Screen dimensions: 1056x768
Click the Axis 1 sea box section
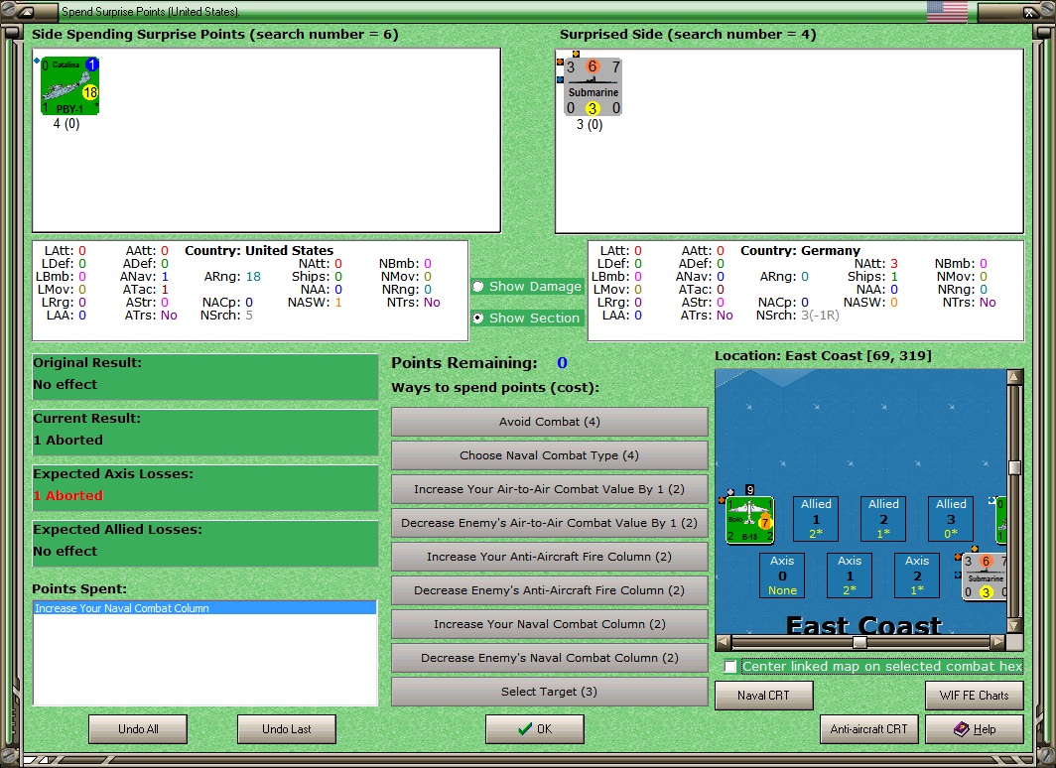[850, 575]
